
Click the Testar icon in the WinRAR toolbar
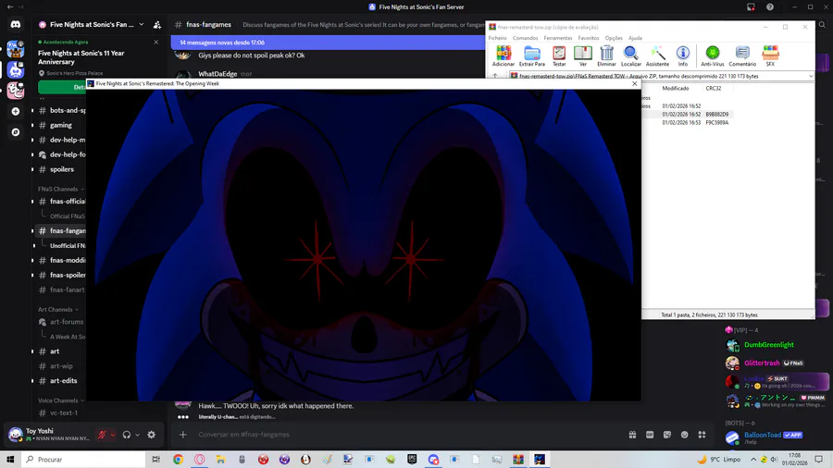pyautogui.click(x=559, y=55)
